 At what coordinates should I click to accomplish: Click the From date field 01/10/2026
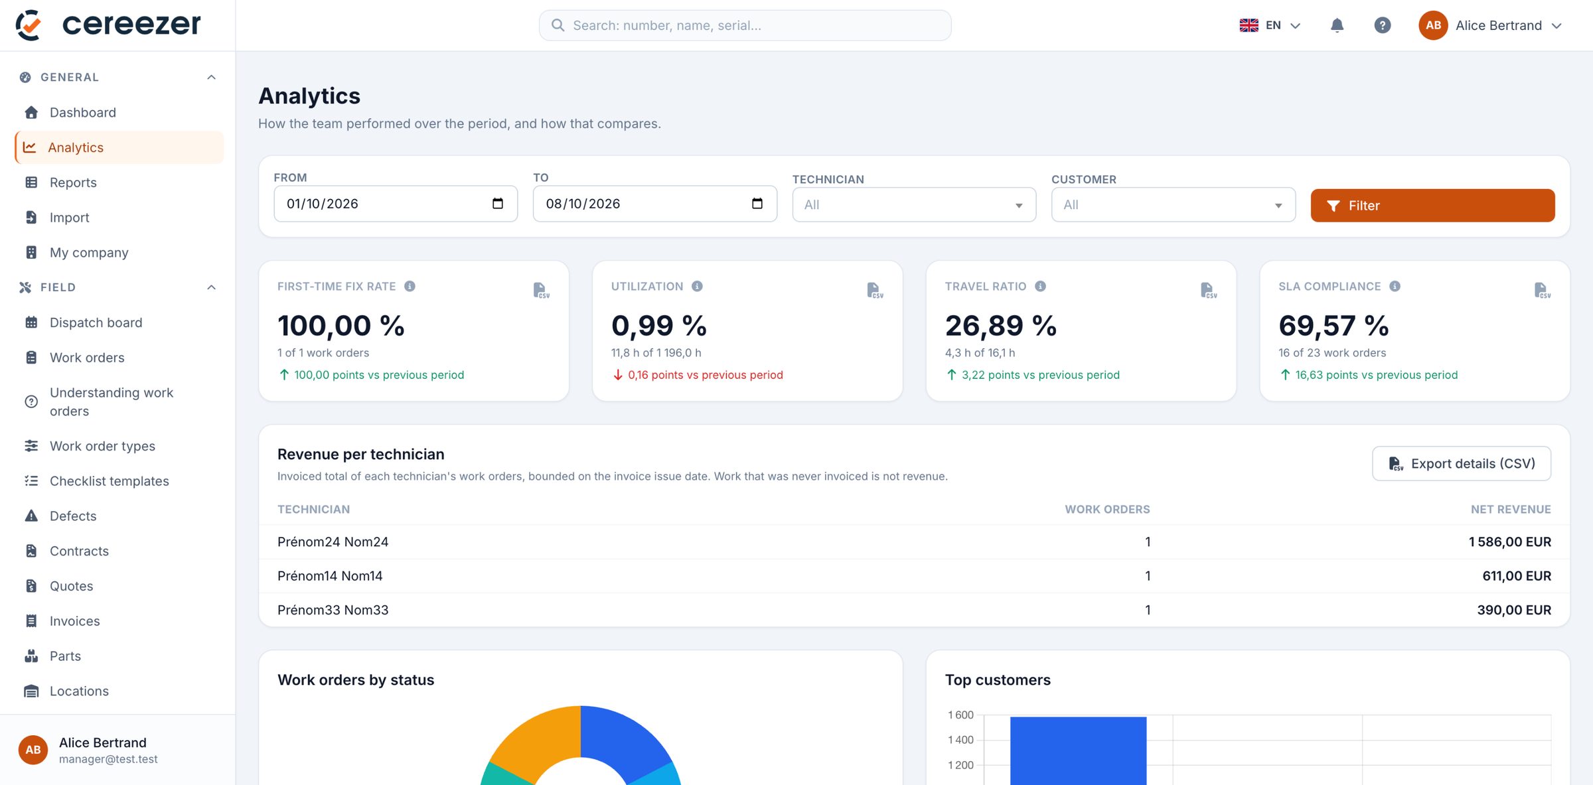click(396, 204)
